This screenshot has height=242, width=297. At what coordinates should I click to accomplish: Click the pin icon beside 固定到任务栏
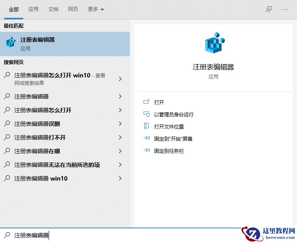[x=147, y=150]
